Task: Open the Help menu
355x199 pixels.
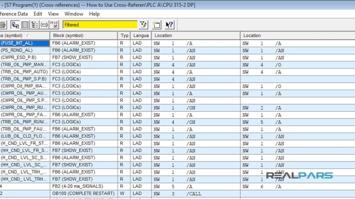Action: pyautogui.click(x=94, y=14)
